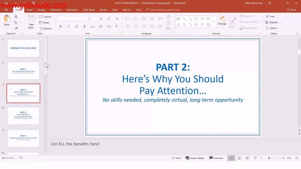Click the Find button
The width and height of the screenshot is (301, 169).
coord(270,17)
